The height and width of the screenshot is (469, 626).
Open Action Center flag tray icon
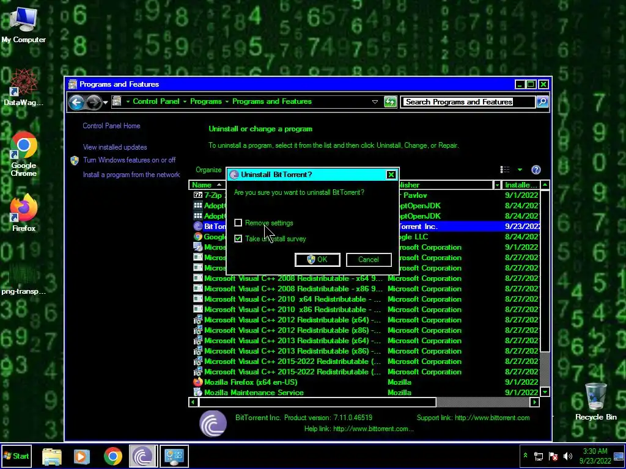pyautogui.click(x=553, y=456)
